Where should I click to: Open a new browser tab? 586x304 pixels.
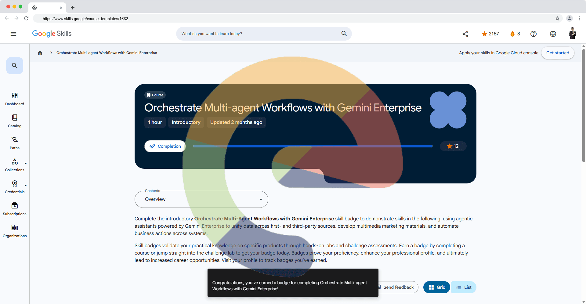(73, 8)
